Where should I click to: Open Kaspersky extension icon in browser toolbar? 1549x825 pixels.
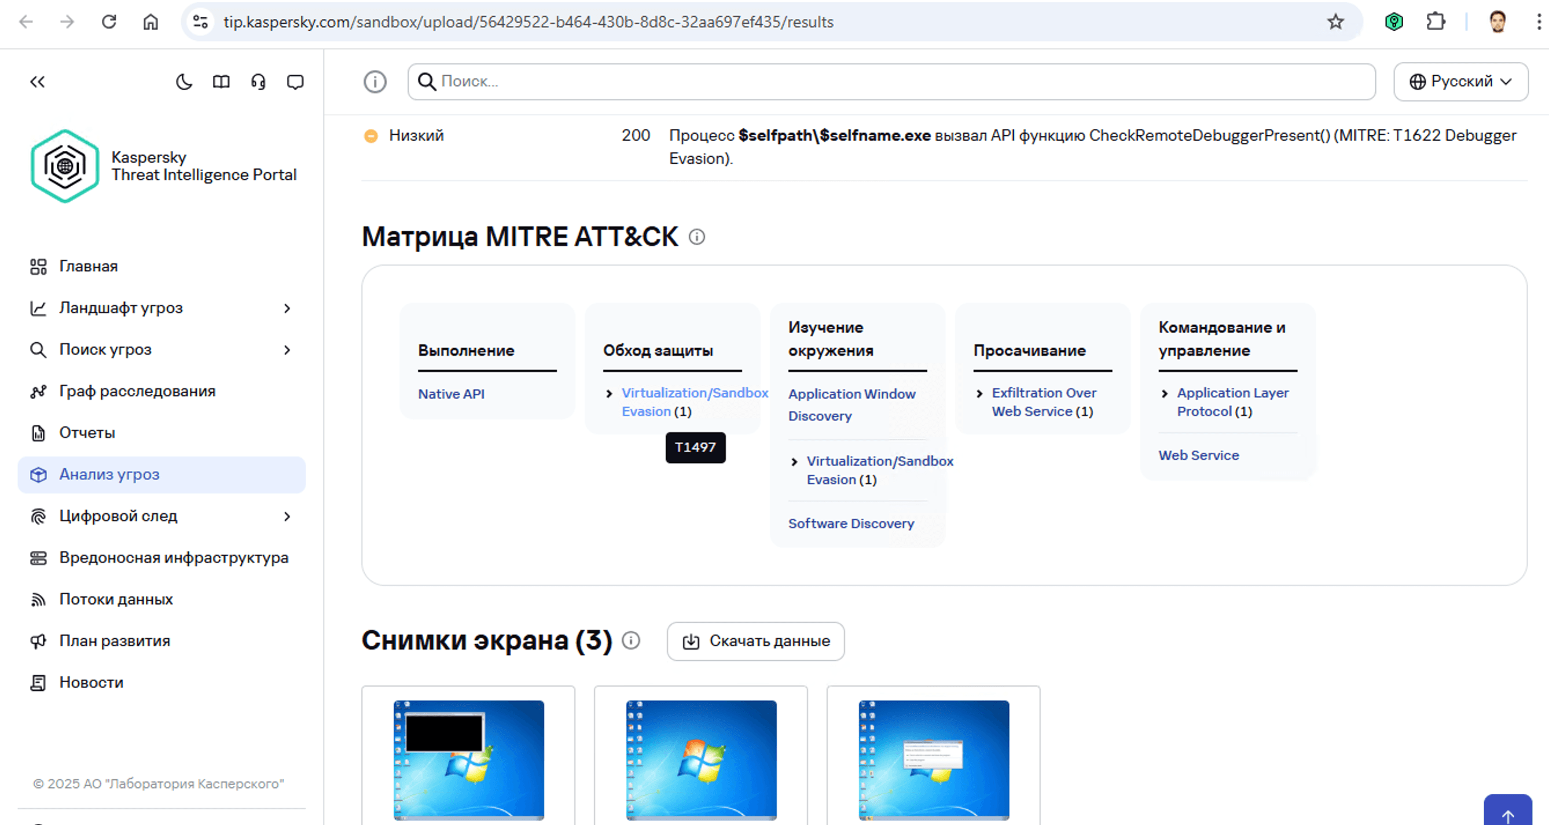click(x=1393, y=22)
